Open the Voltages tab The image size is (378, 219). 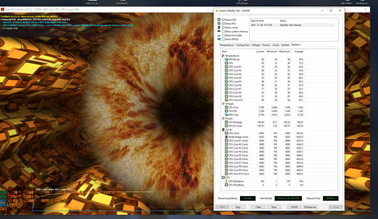point(256,45)
